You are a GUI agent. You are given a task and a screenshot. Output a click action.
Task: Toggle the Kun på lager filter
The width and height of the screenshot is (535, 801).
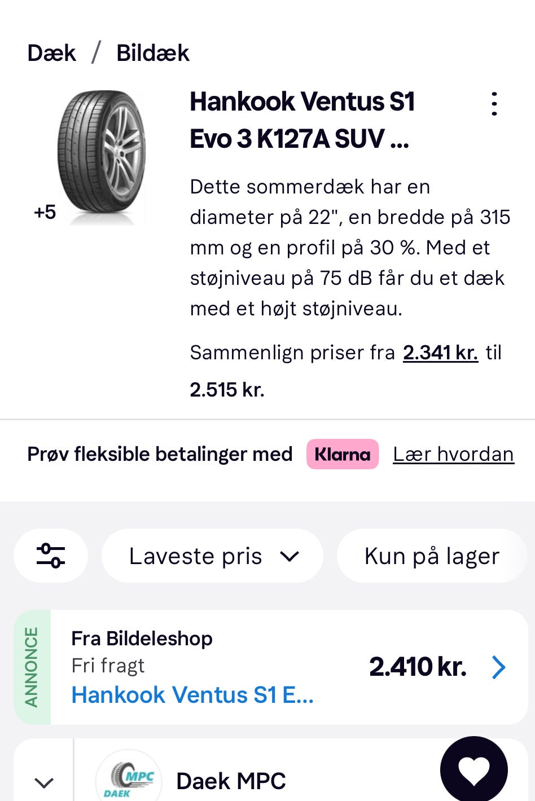coord(432,556)
